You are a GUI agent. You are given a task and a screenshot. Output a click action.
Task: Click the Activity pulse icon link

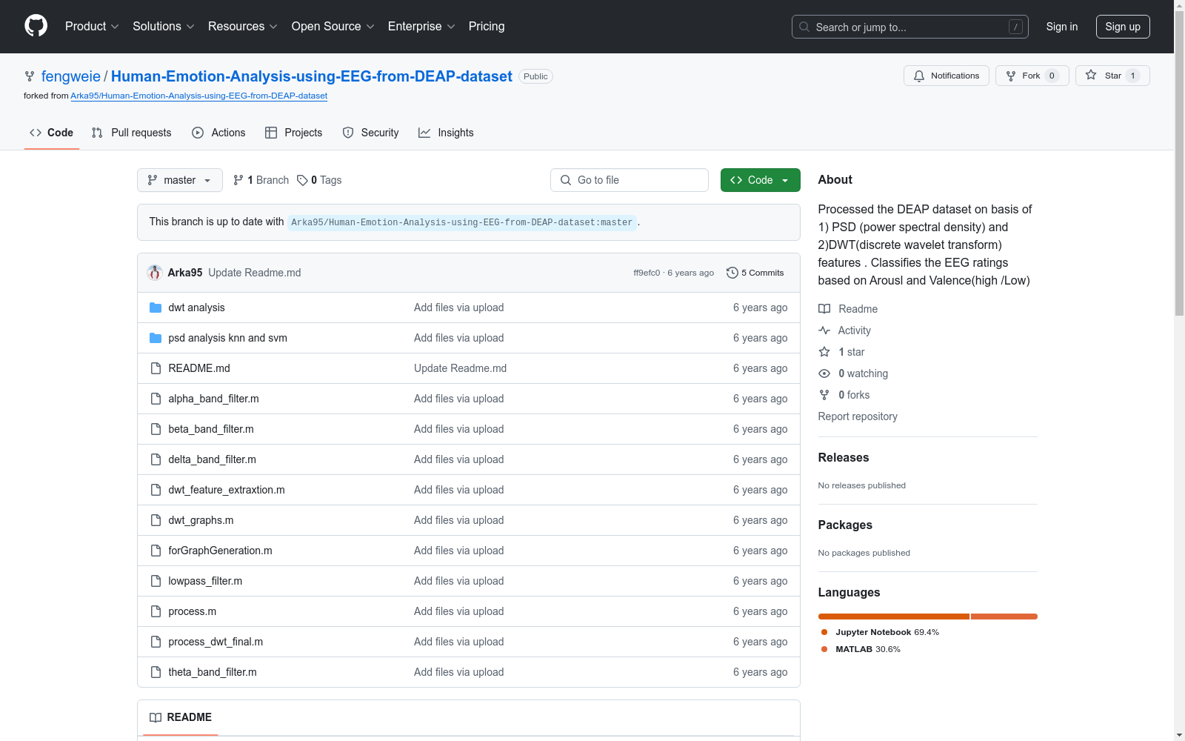click(824, 330)
